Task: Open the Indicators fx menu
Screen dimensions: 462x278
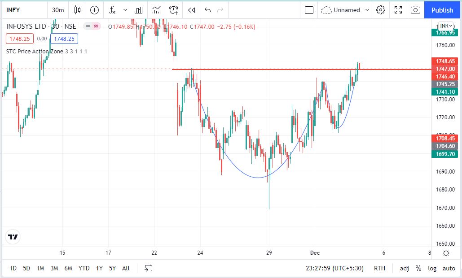Action: [113, 10]
